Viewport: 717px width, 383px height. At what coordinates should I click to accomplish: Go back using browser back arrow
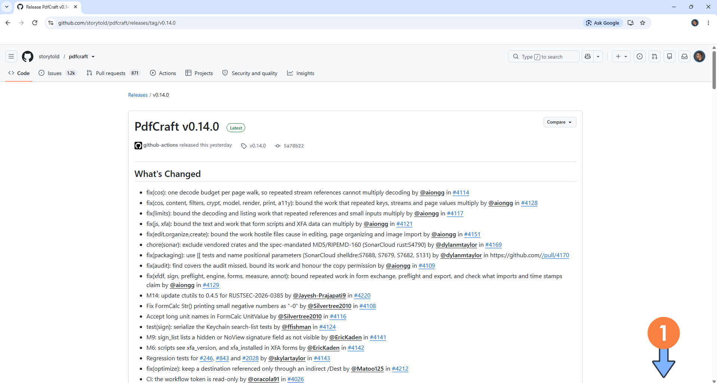(8, 23)
